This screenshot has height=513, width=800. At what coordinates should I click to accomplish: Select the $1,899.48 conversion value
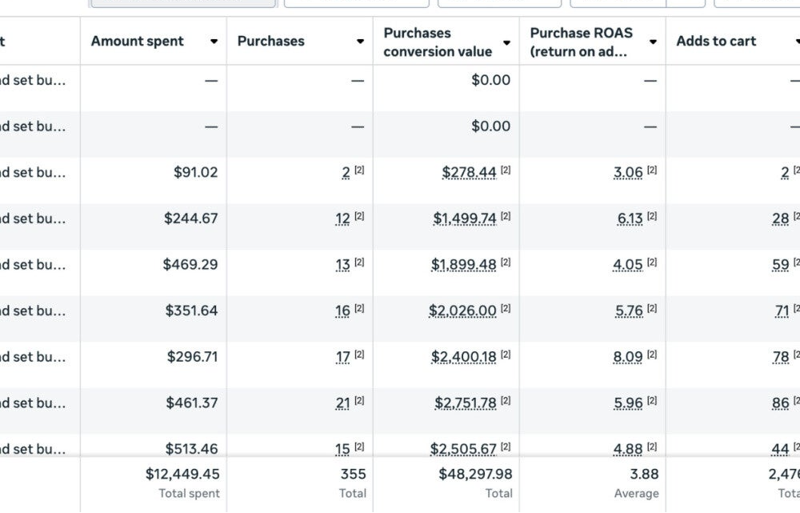point(463,265)
